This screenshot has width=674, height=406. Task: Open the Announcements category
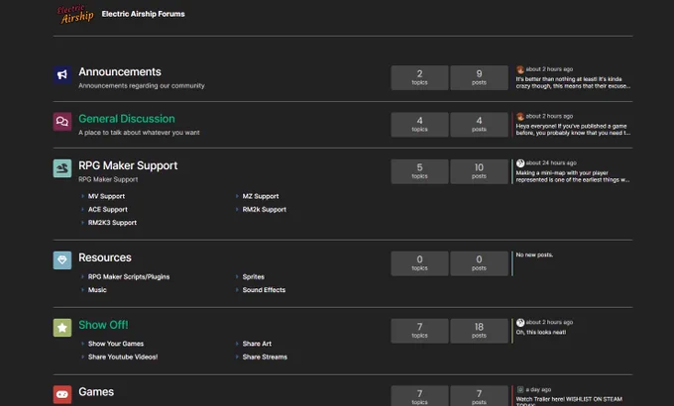tap(120, 71)
